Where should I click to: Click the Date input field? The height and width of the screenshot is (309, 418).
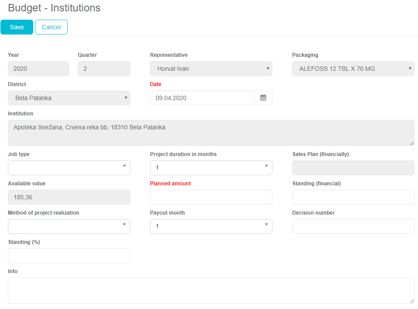[202, 98]
